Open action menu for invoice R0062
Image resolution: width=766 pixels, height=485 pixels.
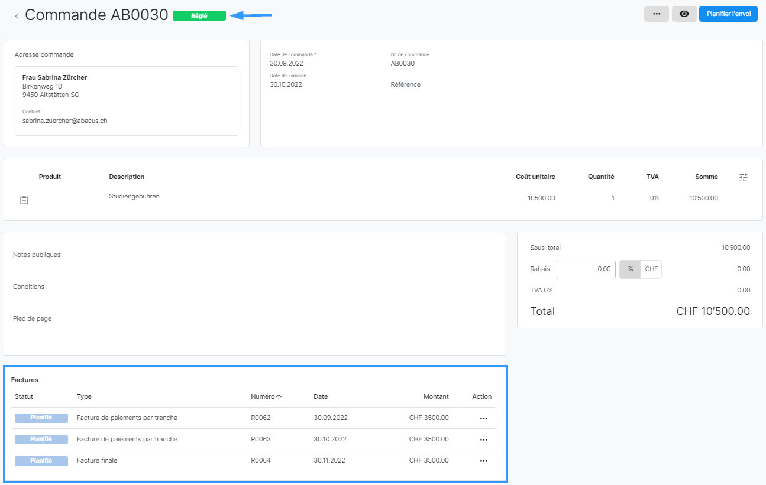pyautogui.click(x=483, y=418)
